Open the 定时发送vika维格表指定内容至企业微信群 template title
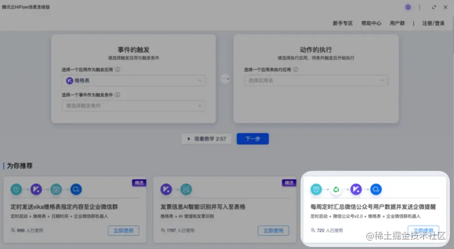Image resolution: width=454 pixels, height=249 pixels. coord(64,207)
